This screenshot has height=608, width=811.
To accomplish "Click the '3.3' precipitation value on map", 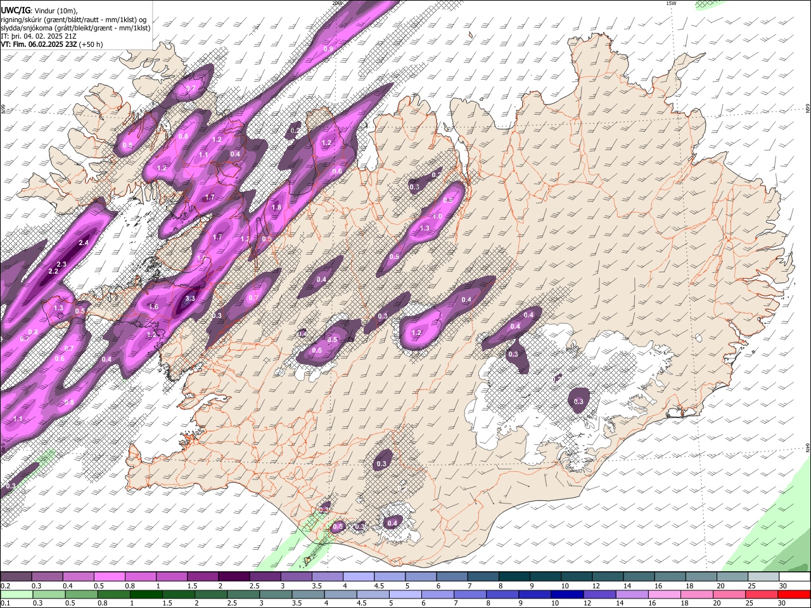I will tap(190, 298).
